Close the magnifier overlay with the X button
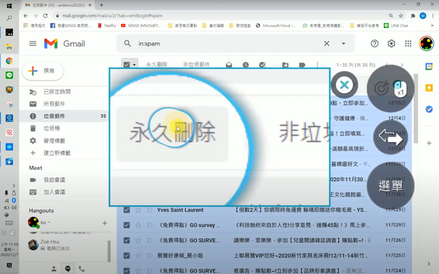Image resolution: width=439 pixels, height=274 pixels. point(345,84)
